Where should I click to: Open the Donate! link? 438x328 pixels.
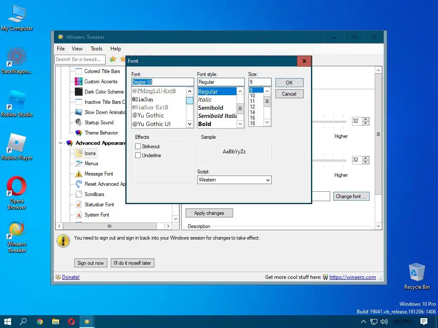tap(71, 277)
